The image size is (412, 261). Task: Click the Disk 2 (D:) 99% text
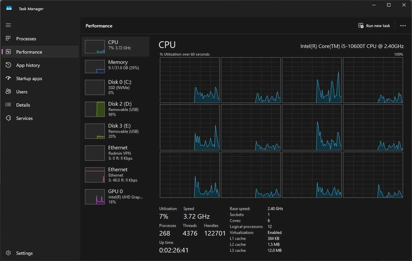112,114
